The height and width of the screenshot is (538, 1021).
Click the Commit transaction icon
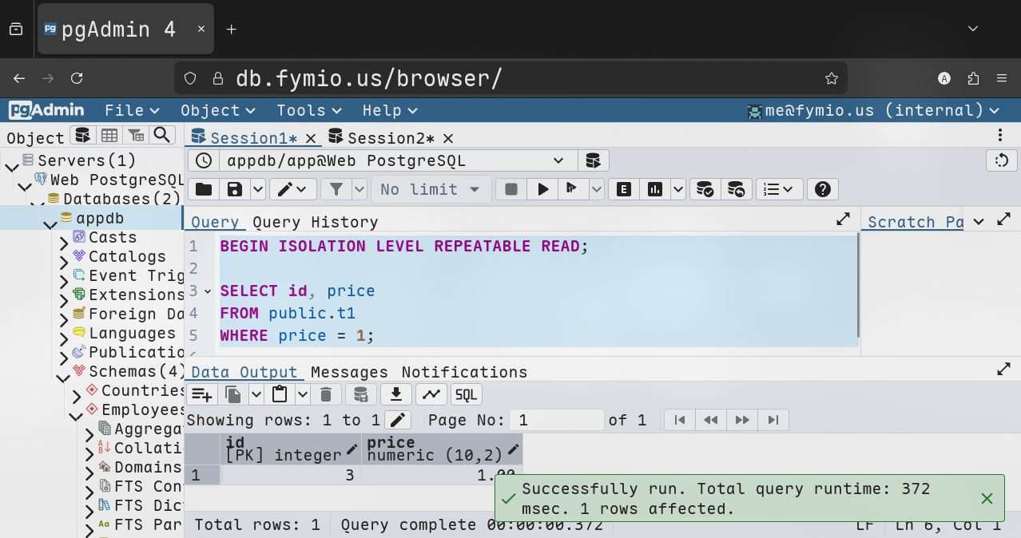pyautogui.click(x=705, y=189)
